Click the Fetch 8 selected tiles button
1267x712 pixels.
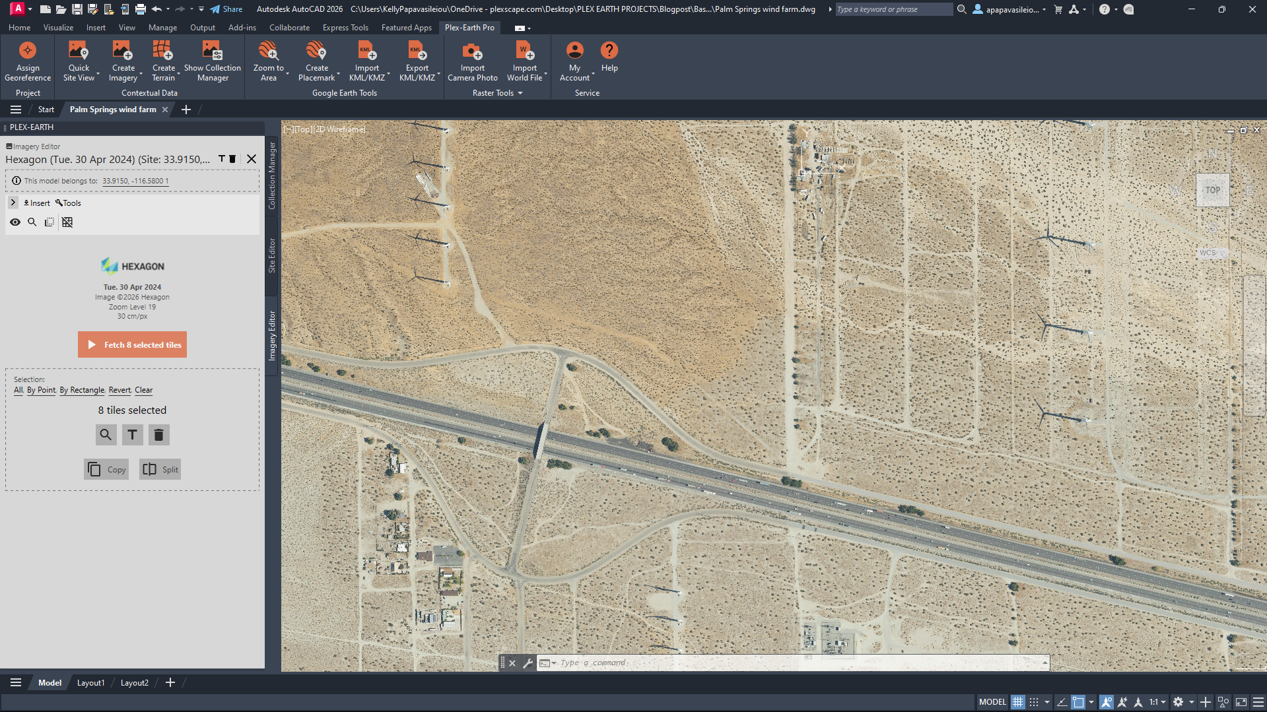[x=132, y=344]
